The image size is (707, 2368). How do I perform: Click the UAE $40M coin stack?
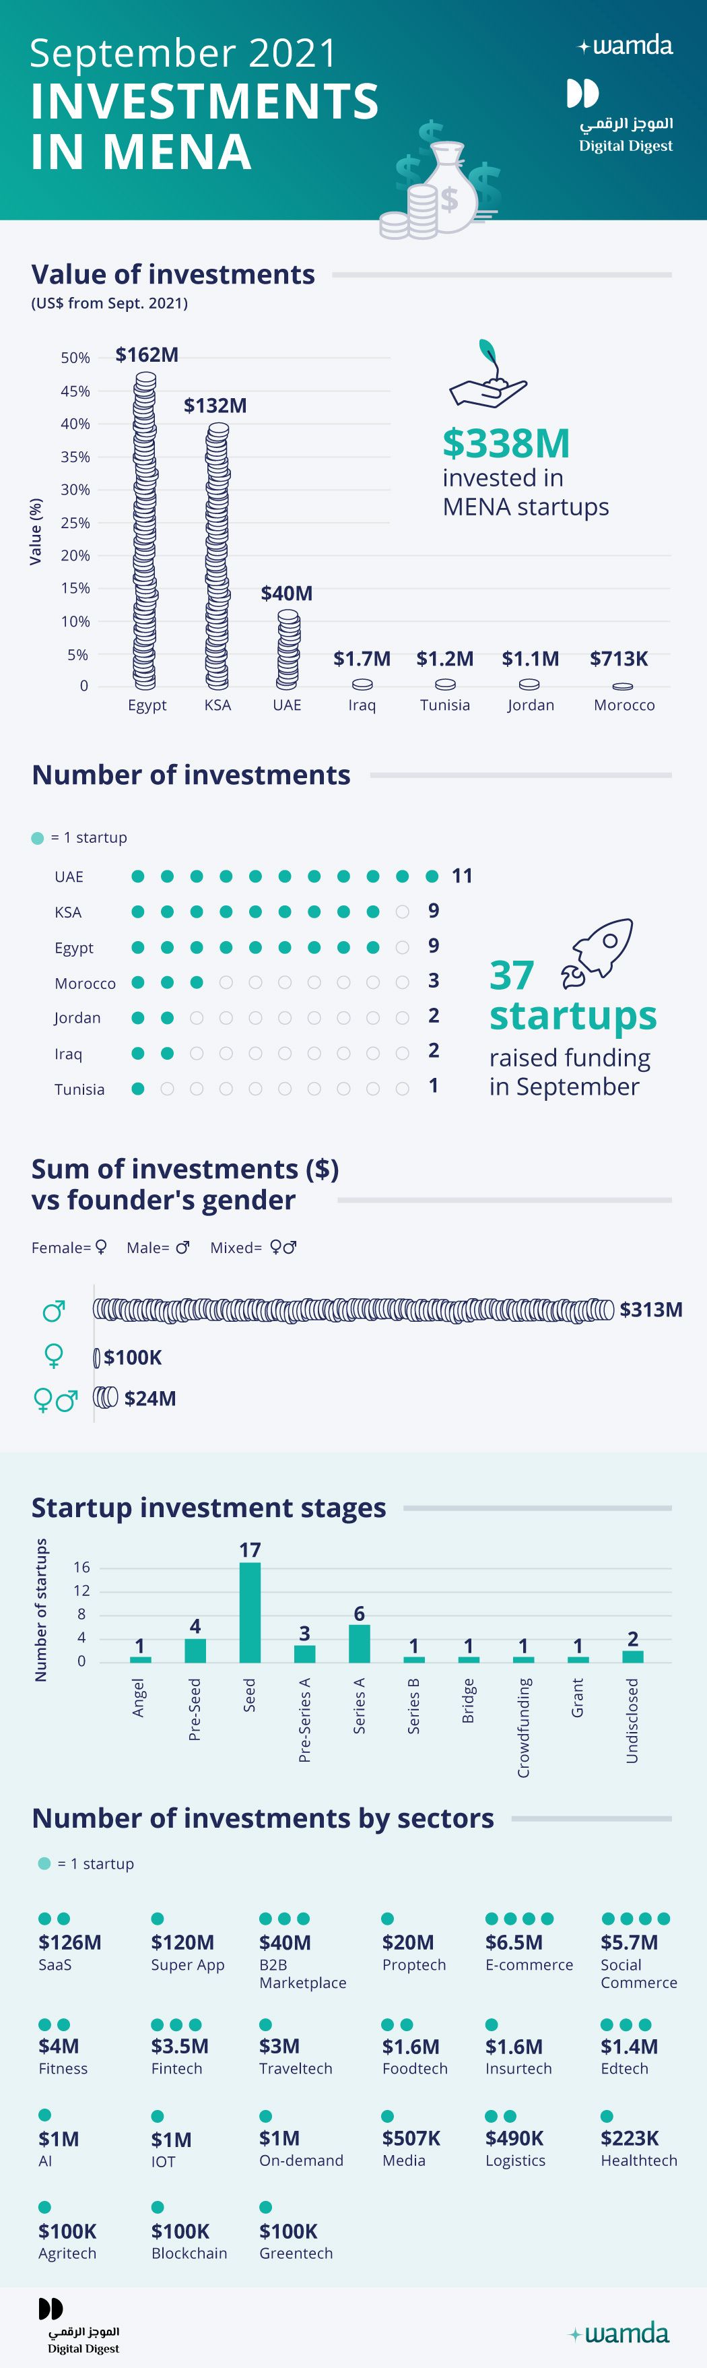pyautogui.click(x=288, y=649)
